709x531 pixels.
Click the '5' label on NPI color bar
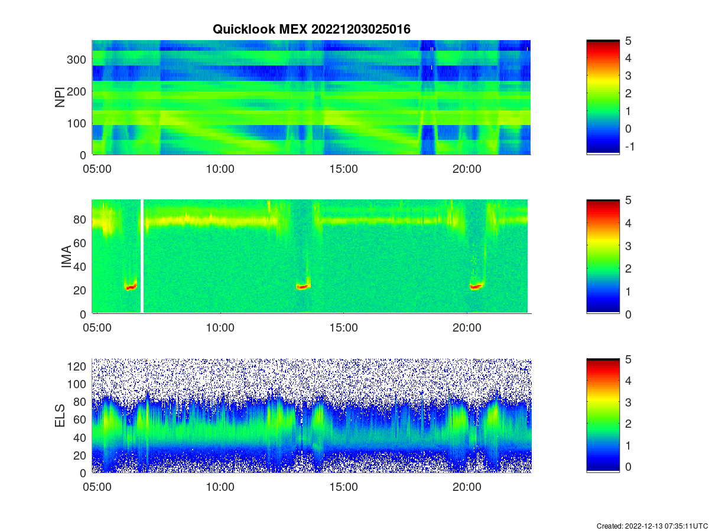pos(629,41)
